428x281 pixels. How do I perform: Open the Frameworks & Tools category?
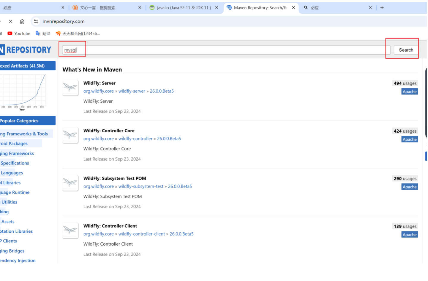(x=24, y=134)
